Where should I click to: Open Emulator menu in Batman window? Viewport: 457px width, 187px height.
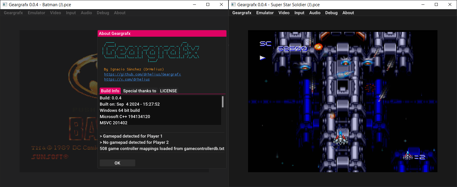pos(36,13)
